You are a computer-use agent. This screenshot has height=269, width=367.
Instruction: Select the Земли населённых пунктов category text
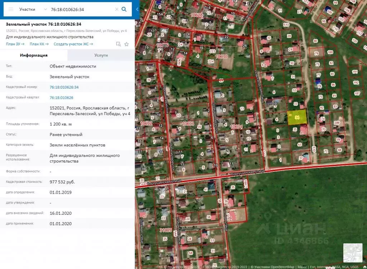77,145
